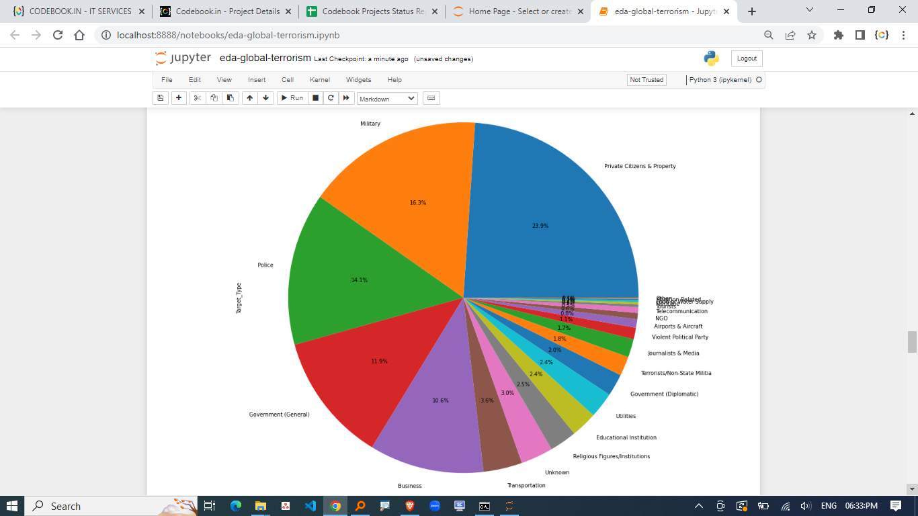This screenshot has width=918, height=516.
Task: Click the Python 3 kernel idle indicator
Action: [x=759, y=80]
